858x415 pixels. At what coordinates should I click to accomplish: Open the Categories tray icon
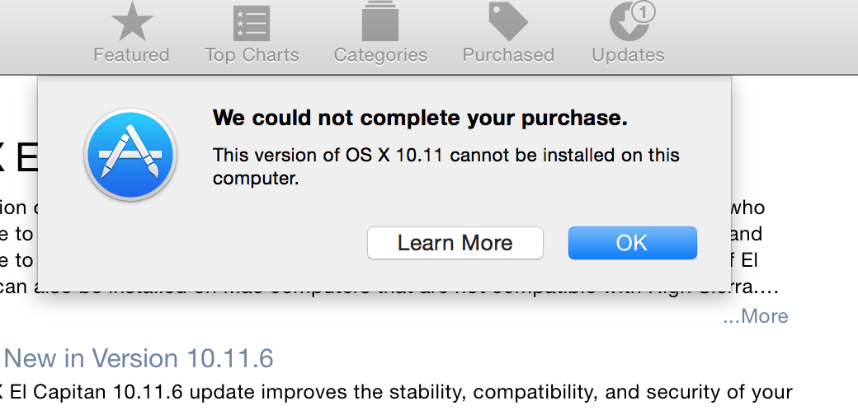click(x=380, y=21)
